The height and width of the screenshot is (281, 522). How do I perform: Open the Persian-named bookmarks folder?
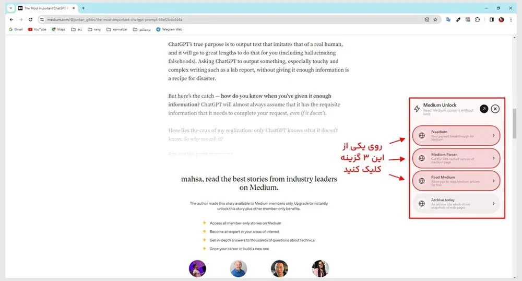click(142, 29)
